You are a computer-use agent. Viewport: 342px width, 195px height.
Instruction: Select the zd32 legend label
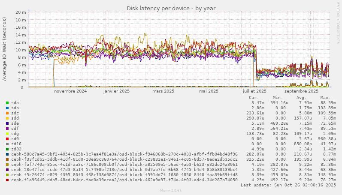(x=16, y=149)
